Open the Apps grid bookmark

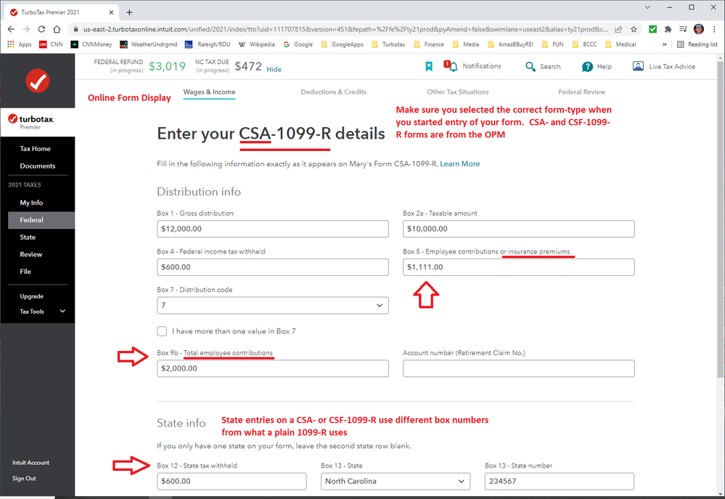click(x=19, y=44)
